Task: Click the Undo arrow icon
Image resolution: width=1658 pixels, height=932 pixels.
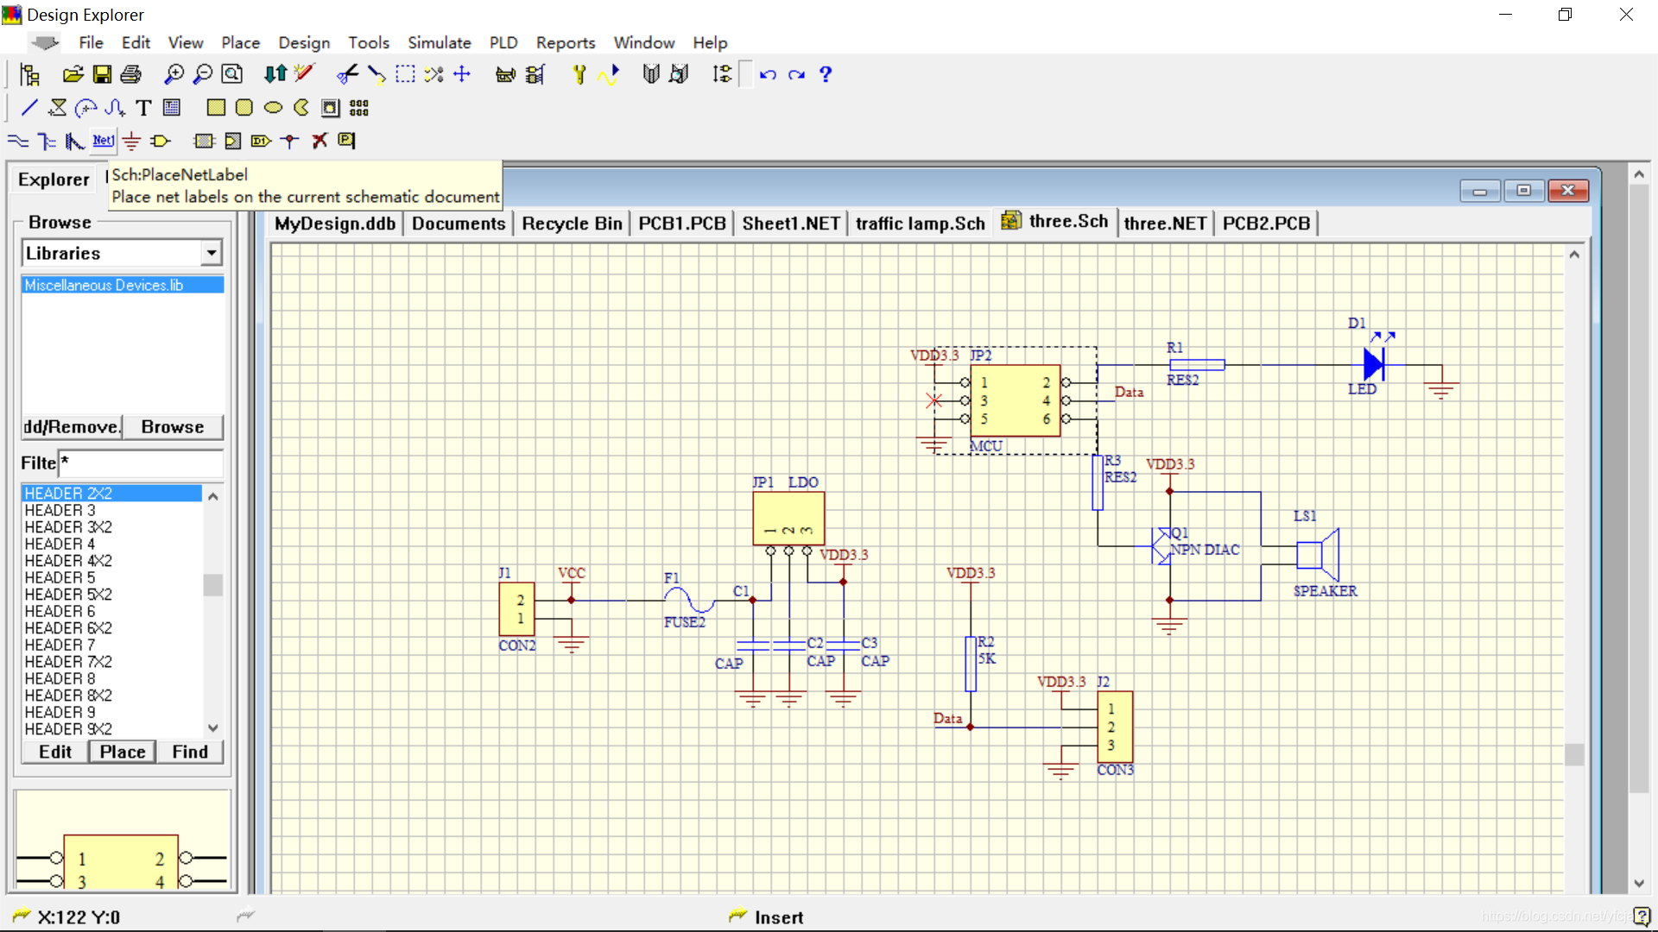Action: point(768,75)
